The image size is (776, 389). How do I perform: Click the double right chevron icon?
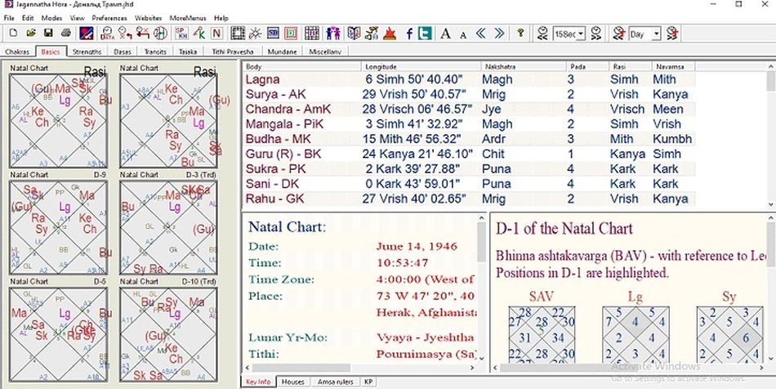[498, 34]
